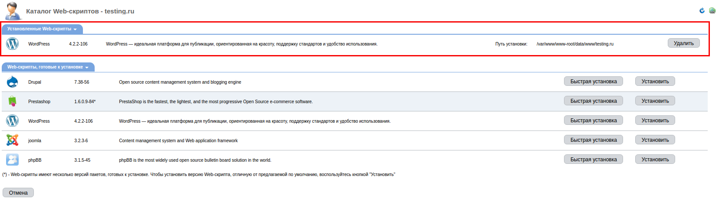Image resolution: width=719 pixels, height=199 pixels.
Task: Click the (*) footnote about multiple package versions
Action: point(199,174)
